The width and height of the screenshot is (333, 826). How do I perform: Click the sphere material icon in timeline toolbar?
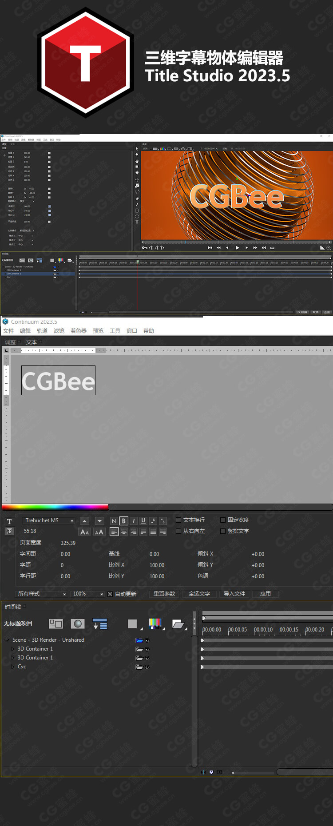(78, 624)
